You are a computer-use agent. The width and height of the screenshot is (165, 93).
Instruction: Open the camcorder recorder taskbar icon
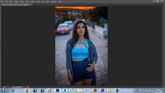(118, 91)
